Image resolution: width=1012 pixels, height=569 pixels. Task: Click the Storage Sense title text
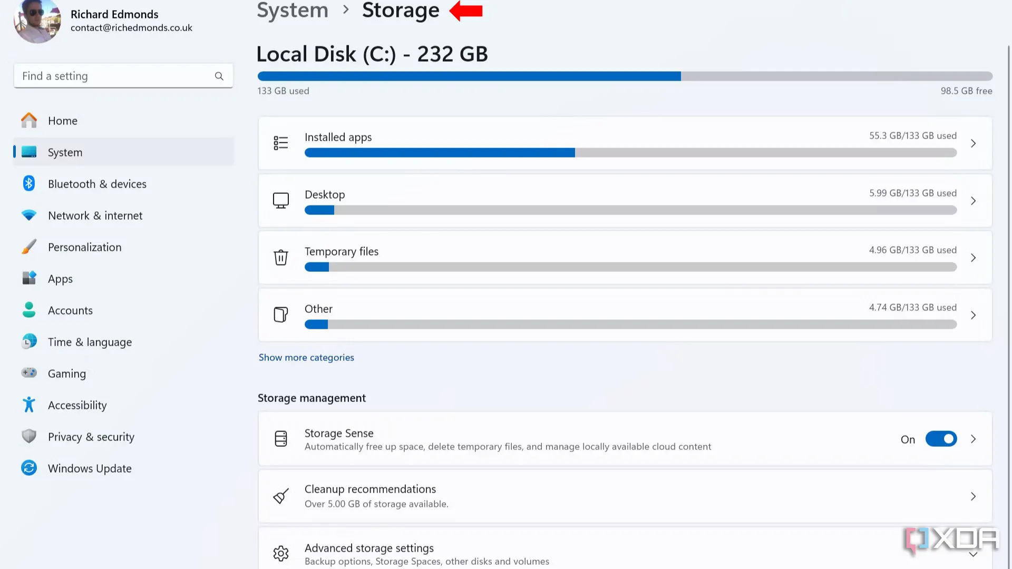click(339, 433)
